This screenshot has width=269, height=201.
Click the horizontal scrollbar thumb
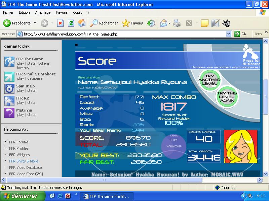tap(104, 180)
